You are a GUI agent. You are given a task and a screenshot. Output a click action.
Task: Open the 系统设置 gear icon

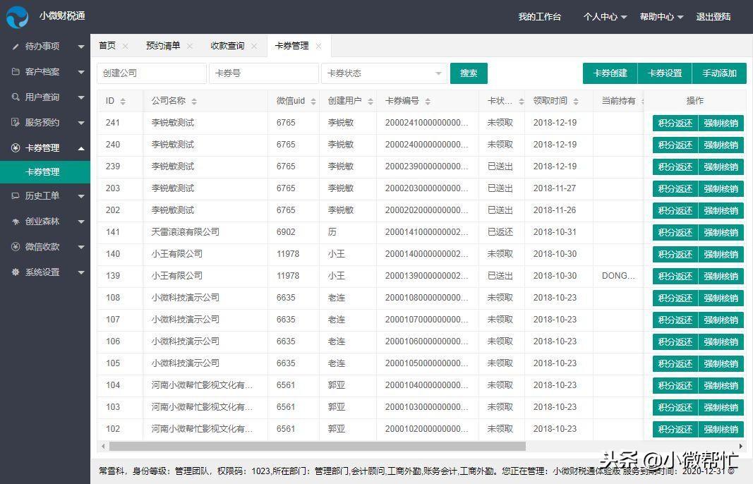point(17,272)
